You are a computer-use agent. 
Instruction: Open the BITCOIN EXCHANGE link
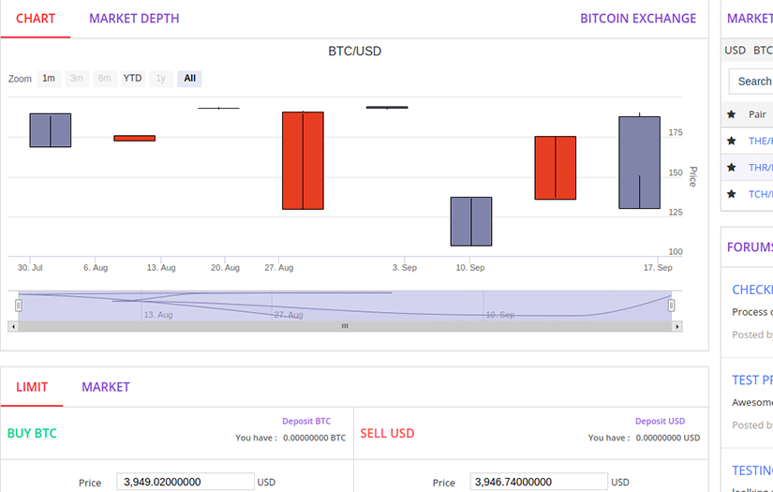coord(638,19)
